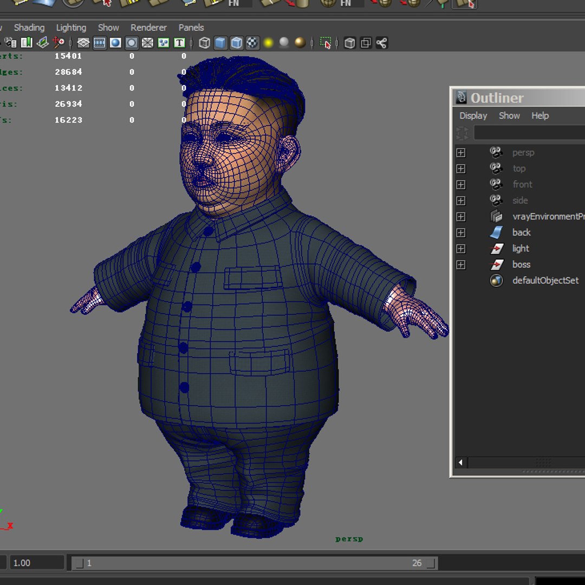
Task: Expand the persp node in Outliner
Action: [461, 153]
